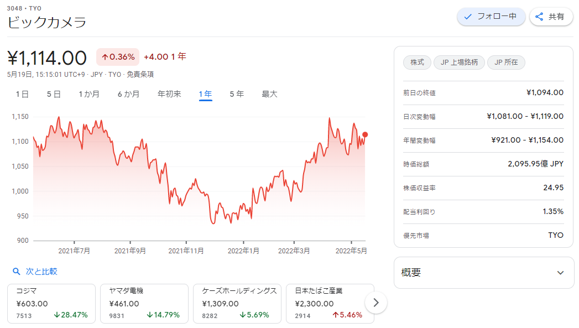Click the 2021年7月 axis label
The width and height of the screenshot is (579, 328).
(74, 251)
